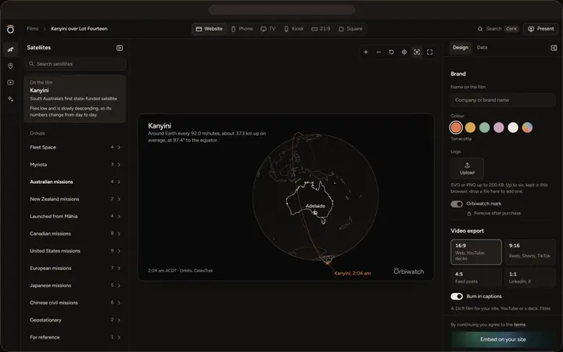Toggle focus-on-satellite frame icon
Viewport: 563px width, 352px height.
[x=417, y=52]
